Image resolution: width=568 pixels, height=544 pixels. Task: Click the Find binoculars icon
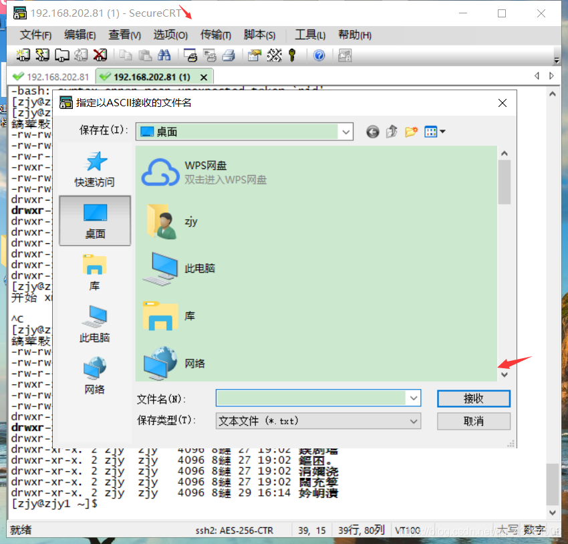coord(164,55)
